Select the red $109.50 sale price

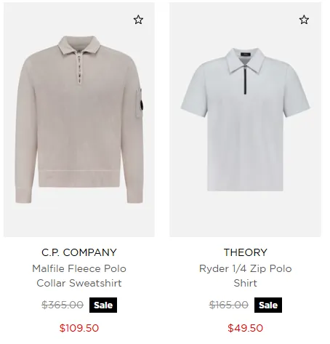[x=79, y=328]
